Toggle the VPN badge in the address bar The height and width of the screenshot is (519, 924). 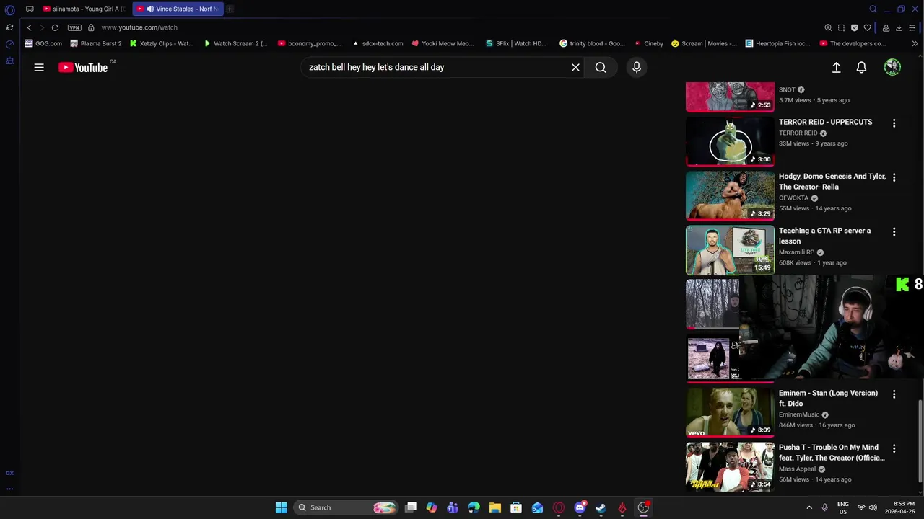(x=74, y=27)
